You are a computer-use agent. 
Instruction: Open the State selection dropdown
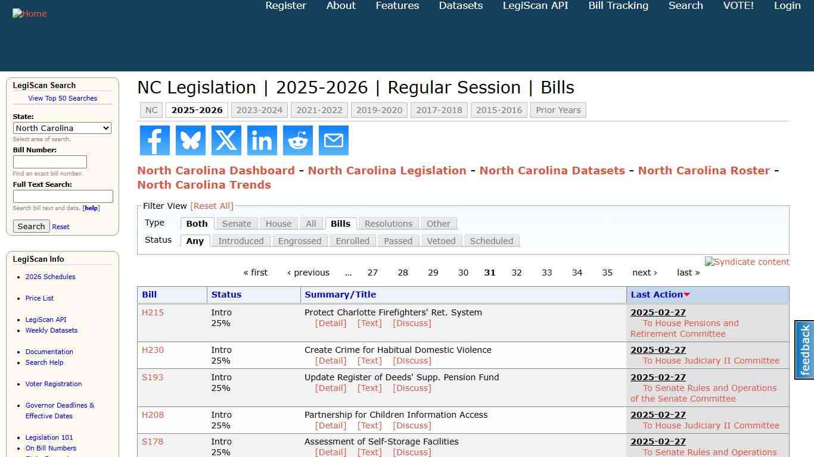tap(62, 128)
